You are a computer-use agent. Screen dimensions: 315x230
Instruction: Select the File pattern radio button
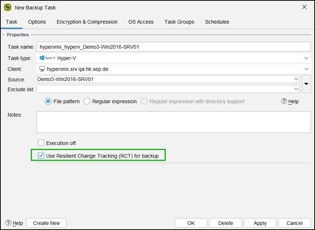[x=48, y=101]
